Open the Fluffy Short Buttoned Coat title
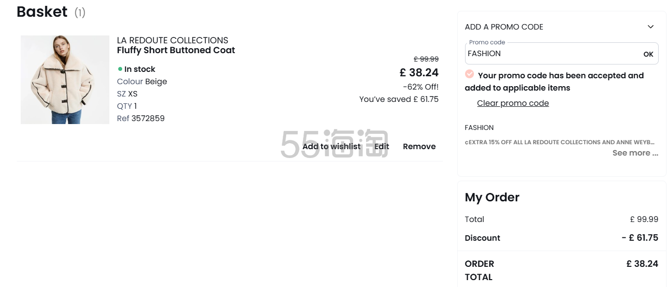The height and width of the screenshot is (287, 669). point(176,50)
